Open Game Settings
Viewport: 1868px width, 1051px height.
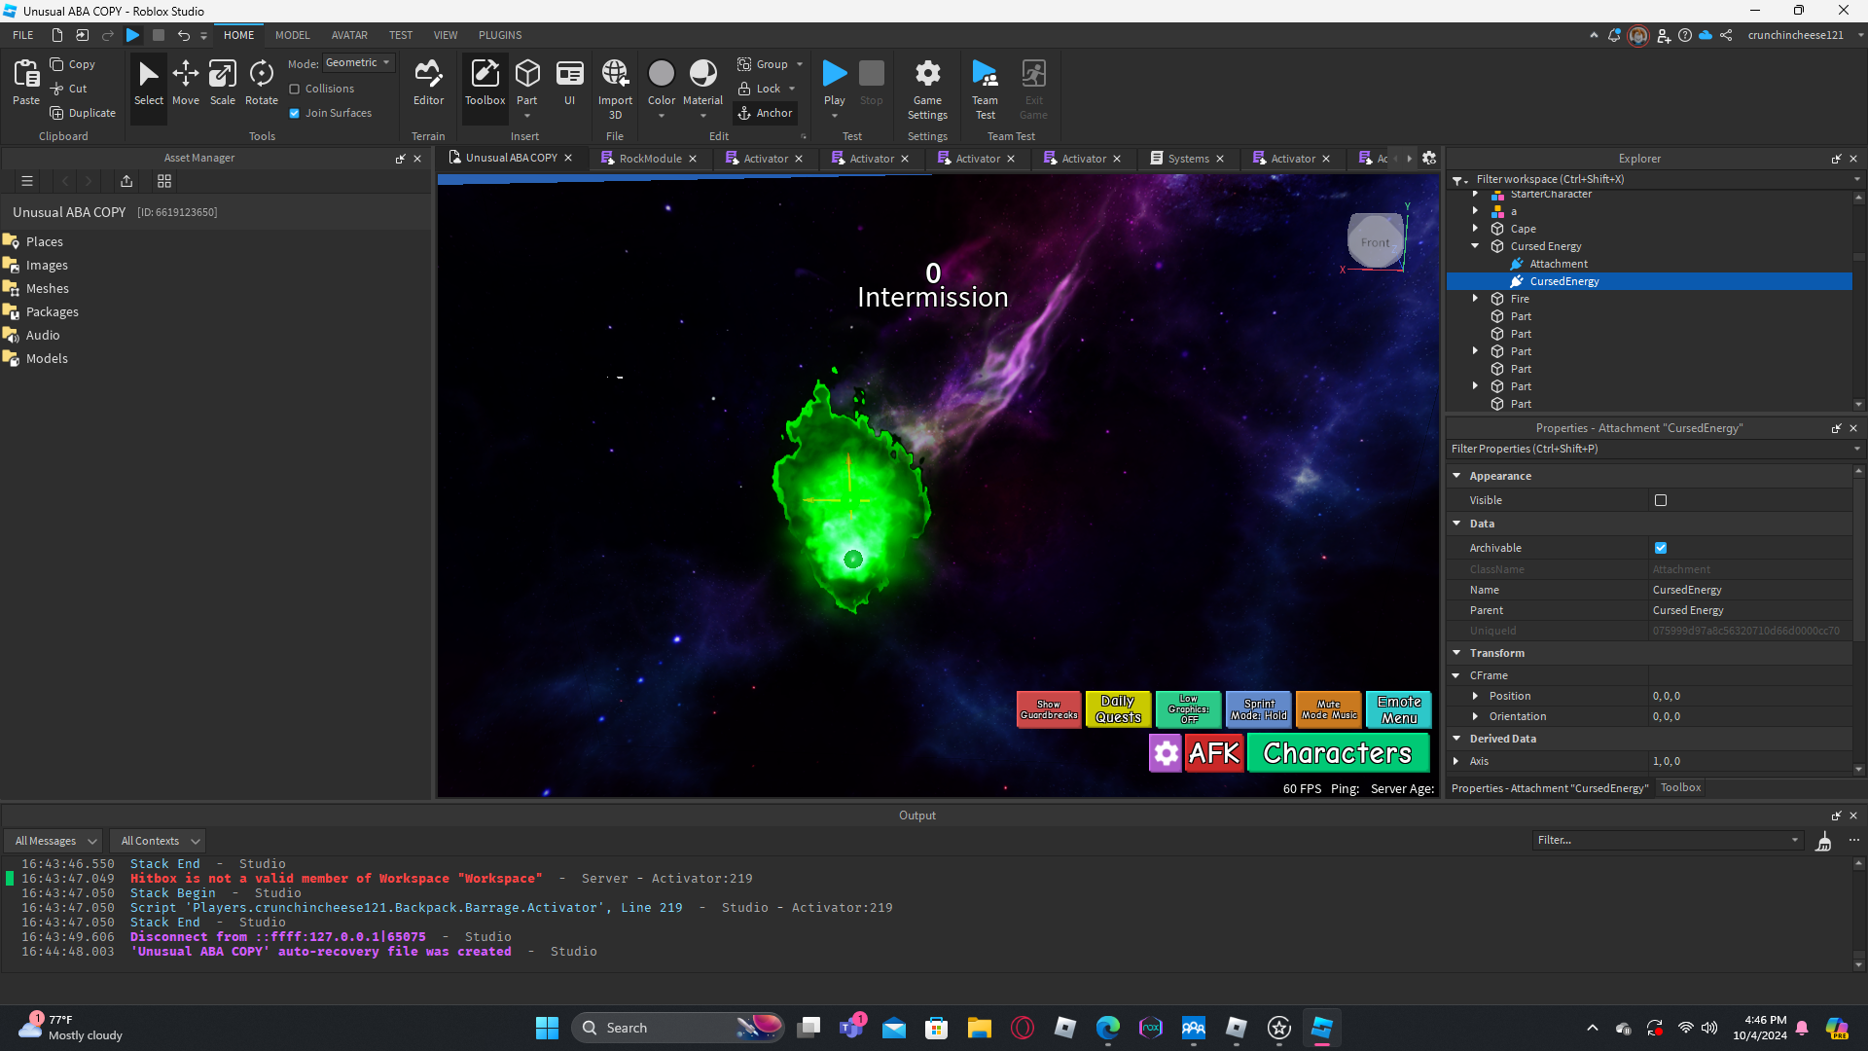click(x=927, y=89)
